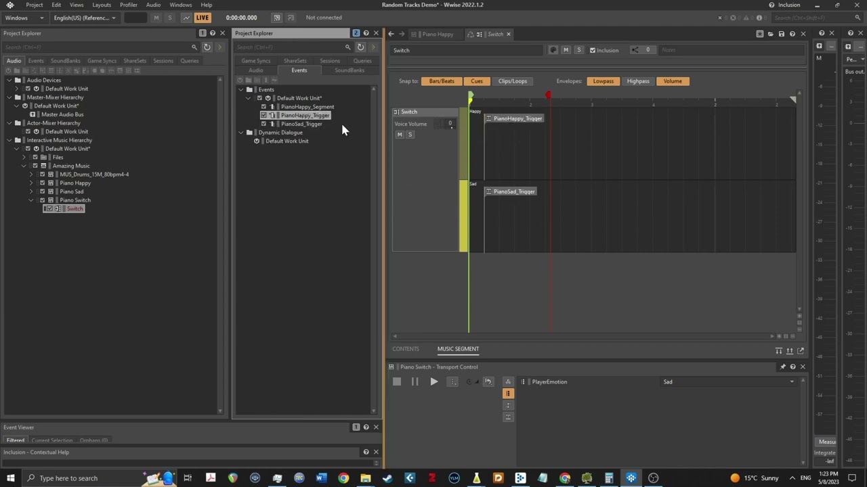Solo the Switch track with S button
Viewport: 867px width, 487px height.
click(x=410, y=135)
